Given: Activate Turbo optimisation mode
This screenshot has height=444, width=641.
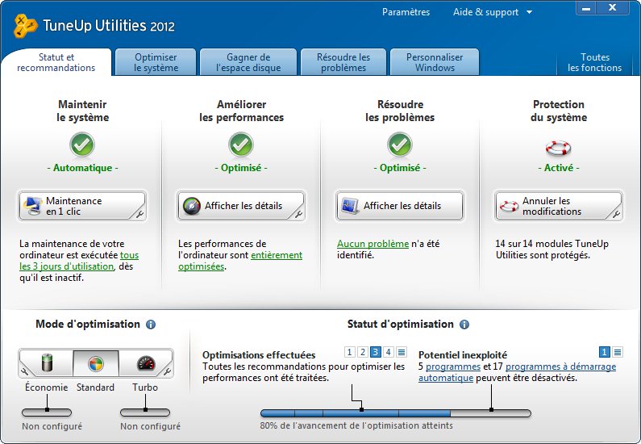Looking at the screenshot, I should click(x=145, y=363).
